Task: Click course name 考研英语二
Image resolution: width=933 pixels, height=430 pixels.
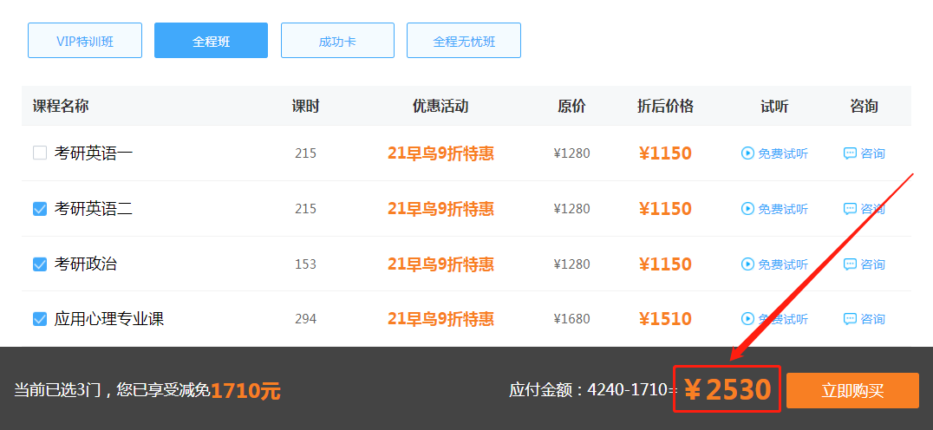Action: click(94, 209)
